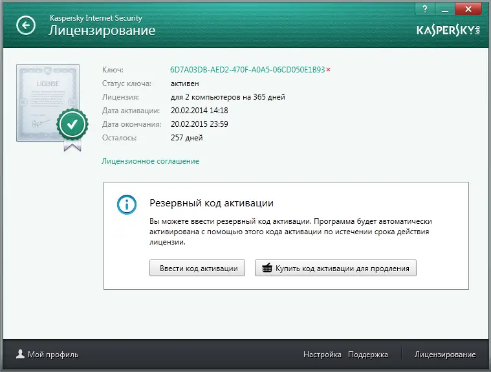491x372 pixels.
Task: Click the blue info icon
Action: 127,204
